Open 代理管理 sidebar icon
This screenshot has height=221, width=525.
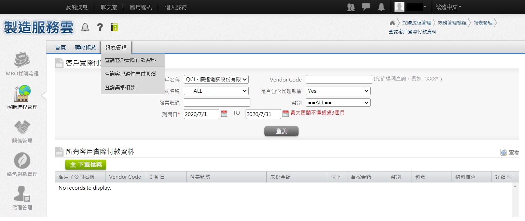point(22,194)
